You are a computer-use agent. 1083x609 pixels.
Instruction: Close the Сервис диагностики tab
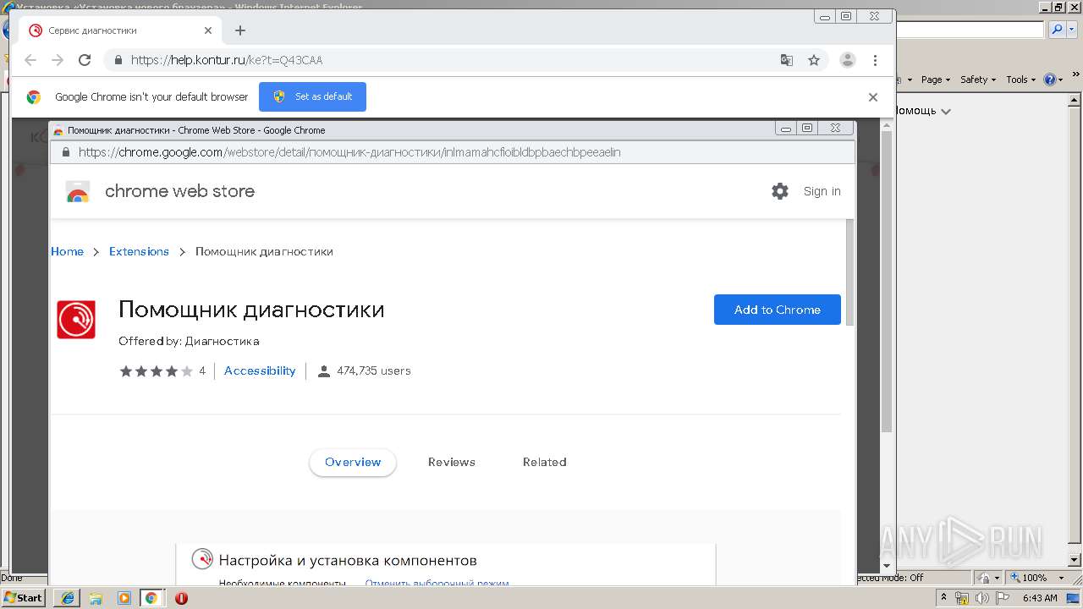pyautogui.click(x=208, y=30)
